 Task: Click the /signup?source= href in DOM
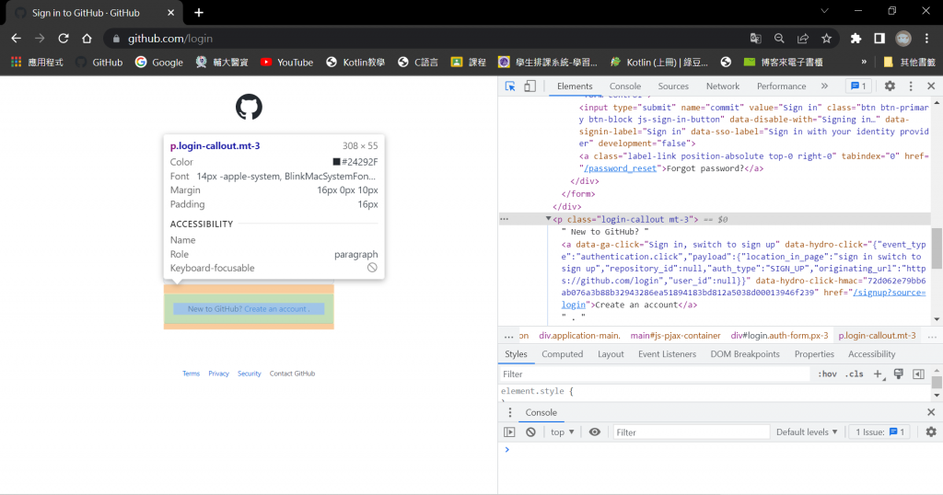[890, 293]
